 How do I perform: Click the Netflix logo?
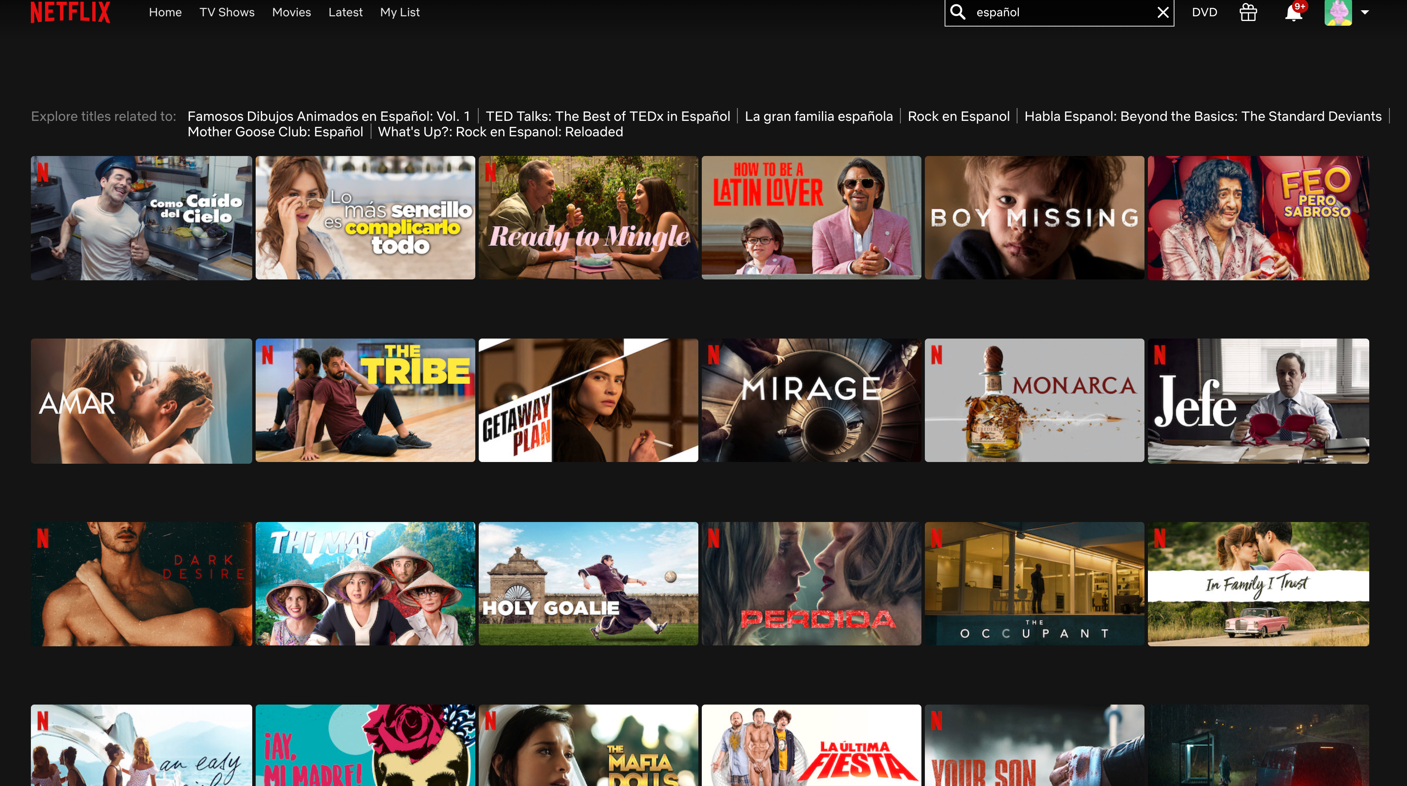click(70, 12)
